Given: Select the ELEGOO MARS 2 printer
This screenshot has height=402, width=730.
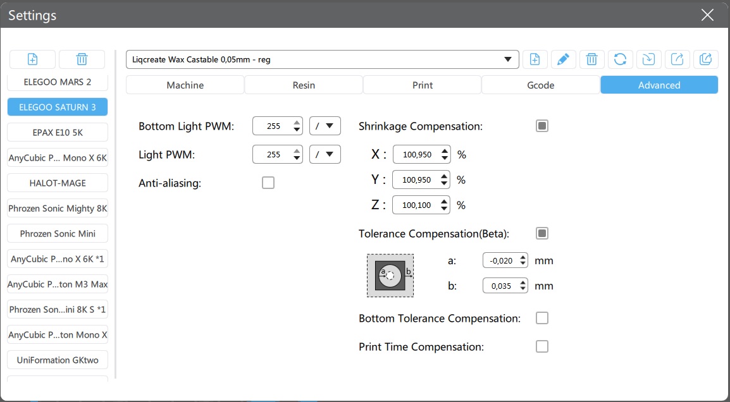Looking at the screenshot, I should (58, 82).
